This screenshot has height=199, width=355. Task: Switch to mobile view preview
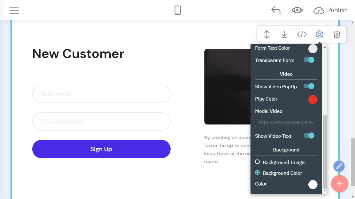click(178, 10)
